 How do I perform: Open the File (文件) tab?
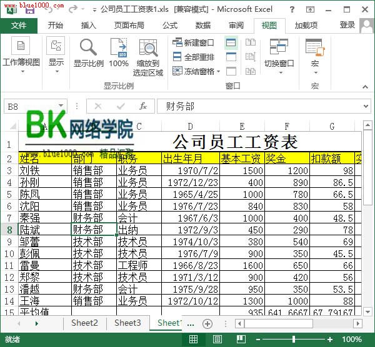19,26
